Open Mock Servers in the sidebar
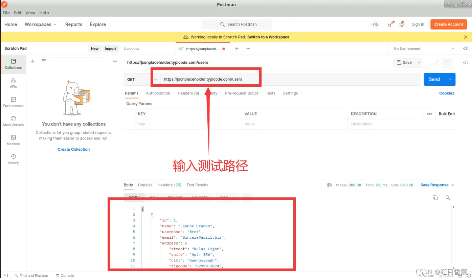Viewport: 472px width, 278px height. [13, 121]
